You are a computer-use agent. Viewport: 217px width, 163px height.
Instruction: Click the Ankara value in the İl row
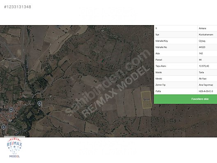tap(202, 28)
